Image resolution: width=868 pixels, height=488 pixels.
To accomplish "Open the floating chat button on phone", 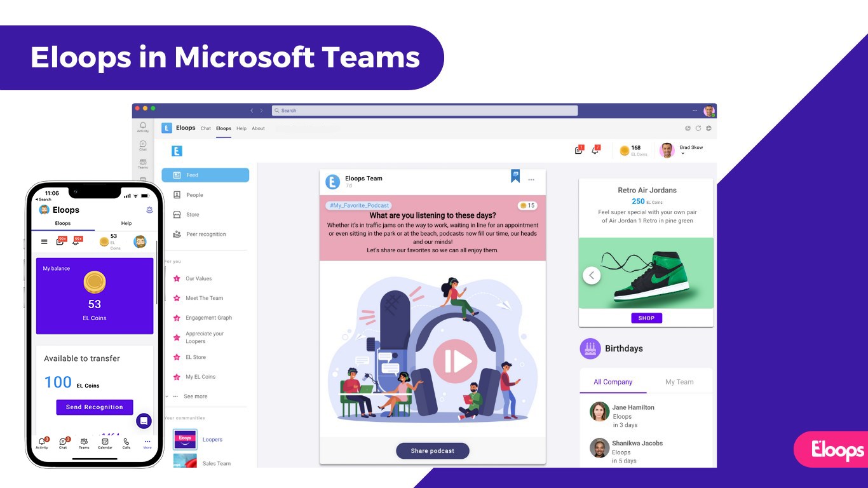I will click(x=144, y=421).
